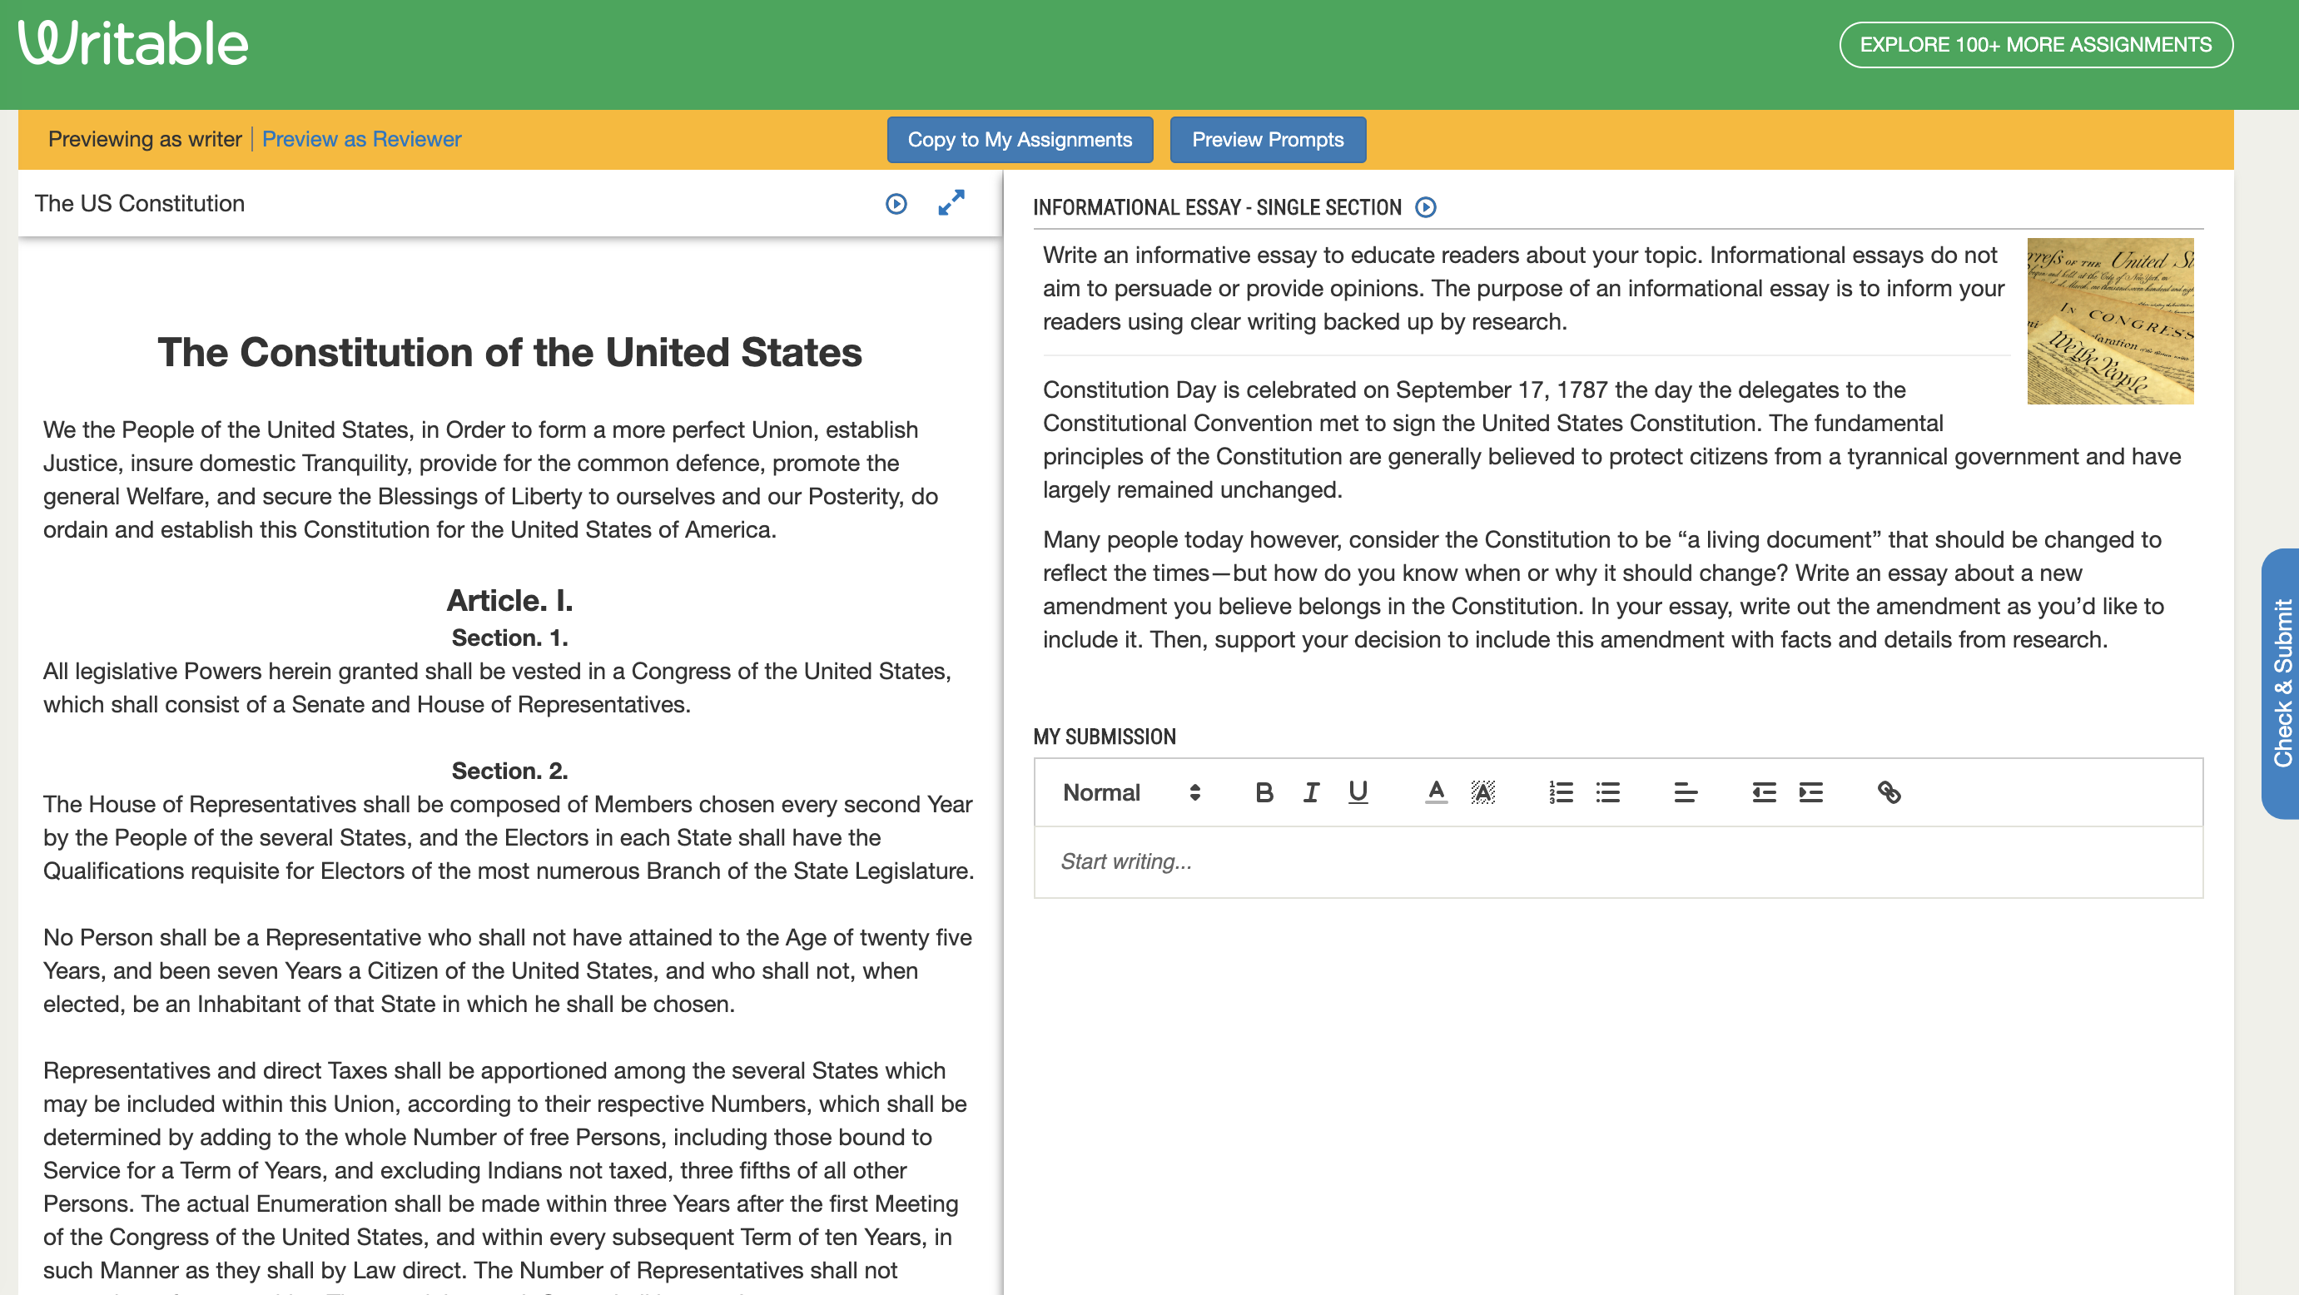Open Preview as Reviewer link
The image size is (2299, 1295).
pyautogui.click(x=361, y=139)
